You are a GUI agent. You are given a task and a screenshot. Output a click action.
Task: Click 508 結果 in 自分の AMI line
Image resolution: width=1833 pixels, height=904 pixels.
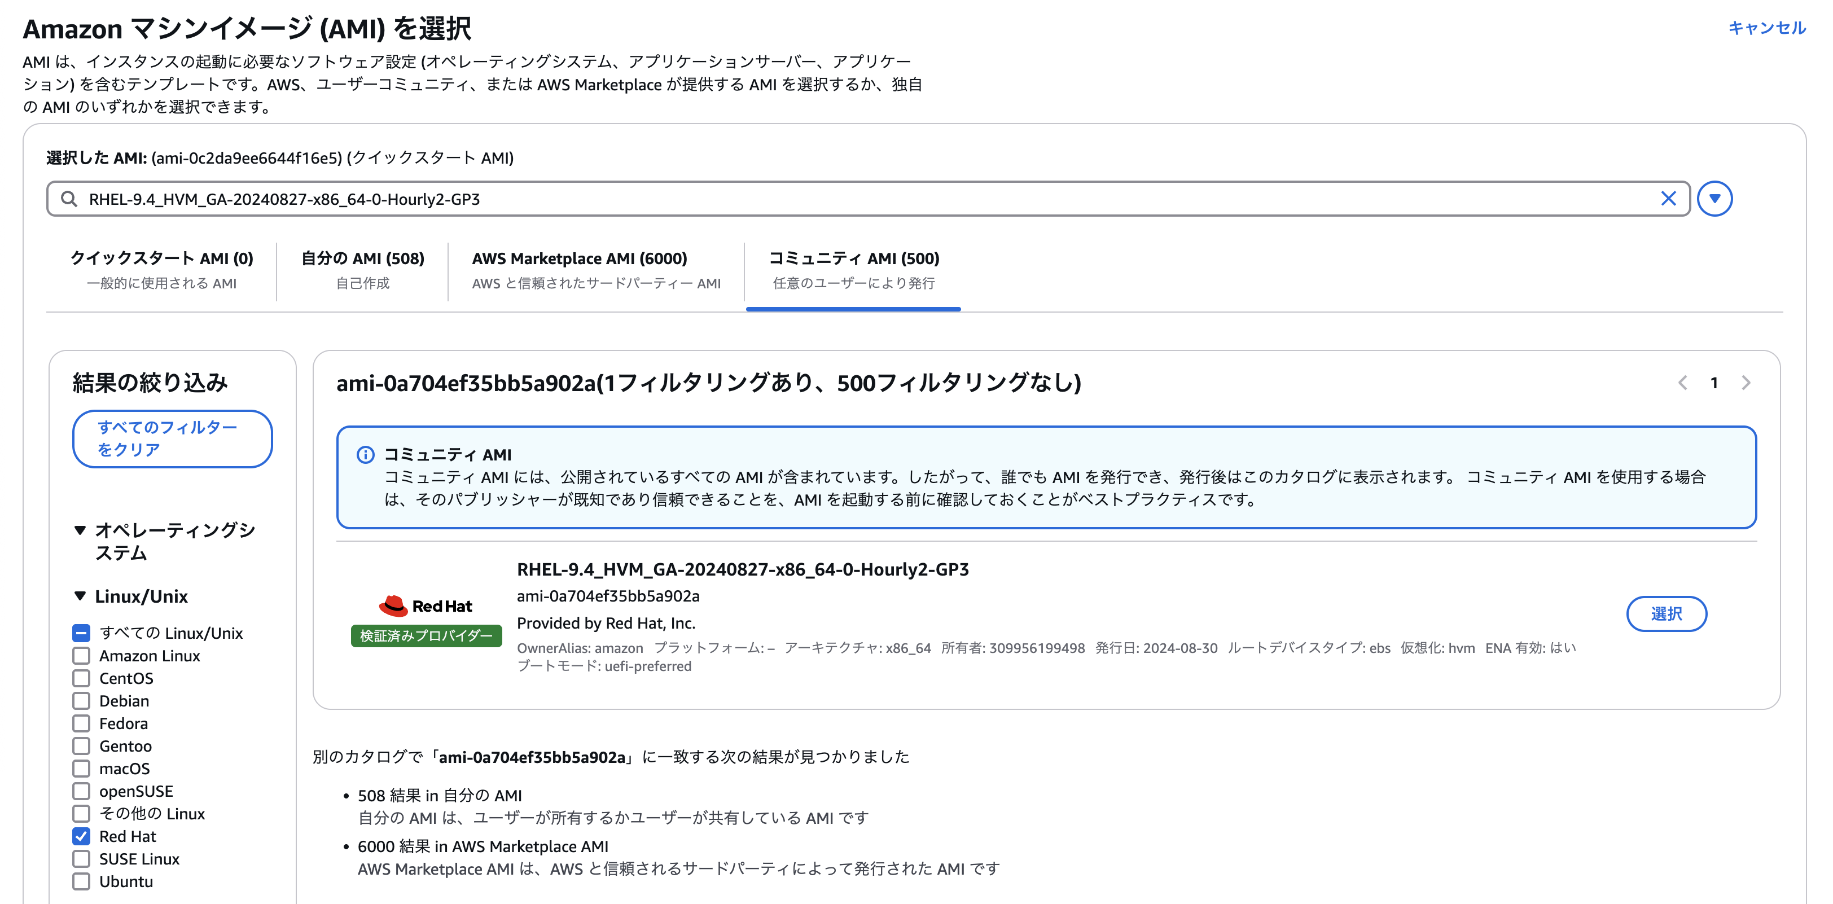click(x=440, y=796)
